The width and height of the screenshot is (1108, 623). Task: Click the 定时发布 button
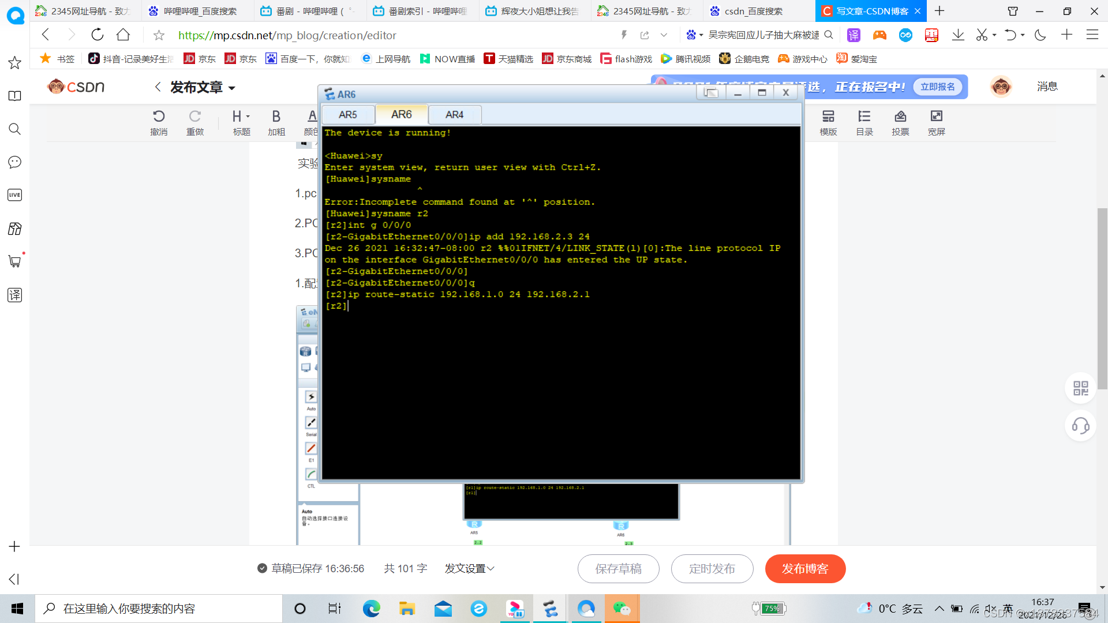(x=712, y=569)
